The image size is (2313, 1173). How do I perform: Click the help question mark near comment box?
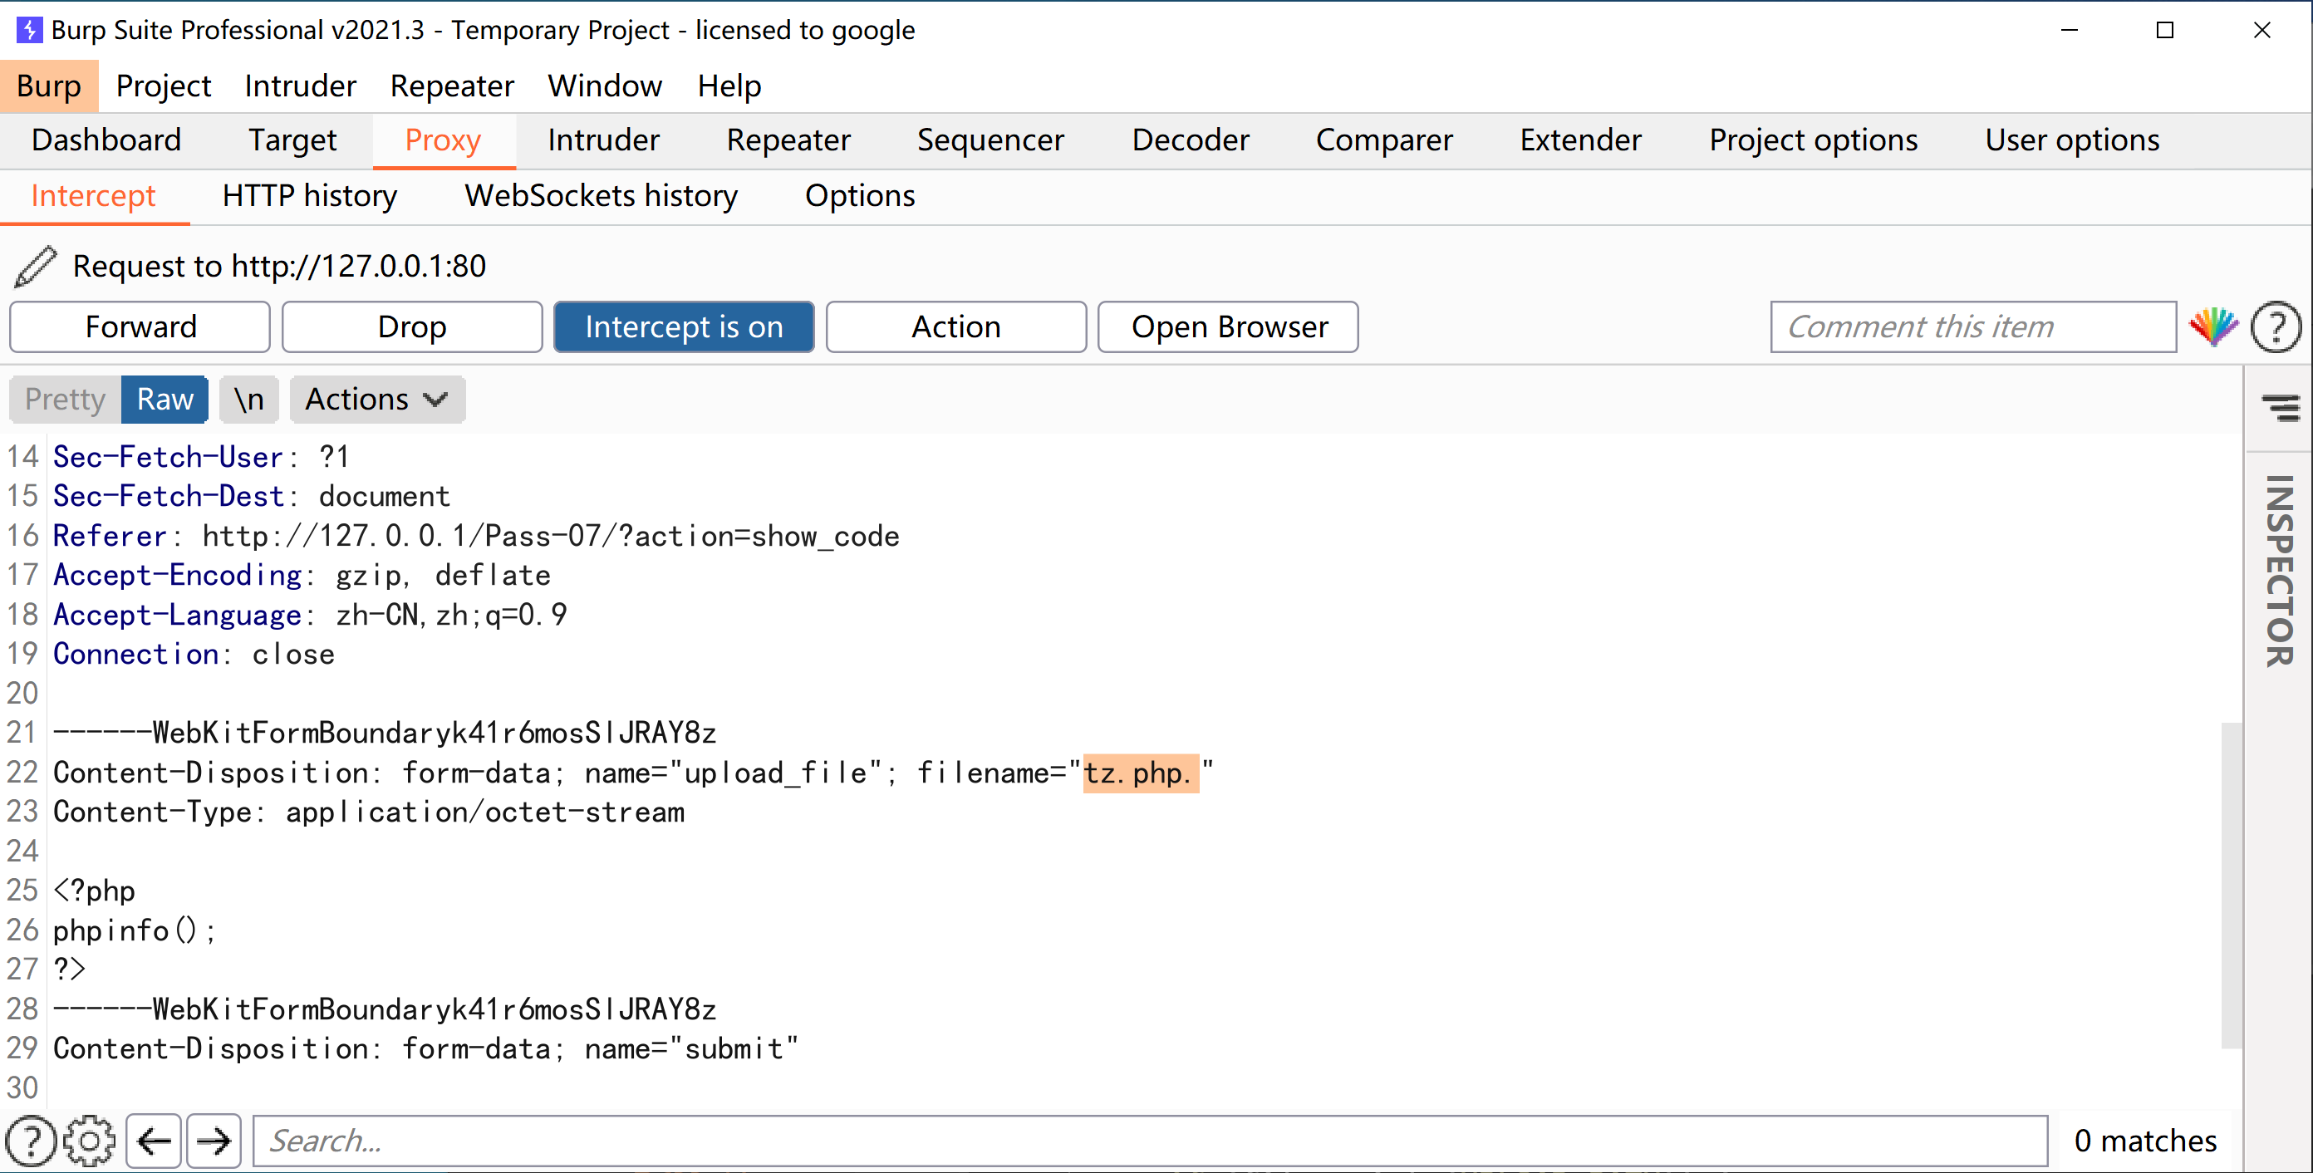click(2276, 327)
